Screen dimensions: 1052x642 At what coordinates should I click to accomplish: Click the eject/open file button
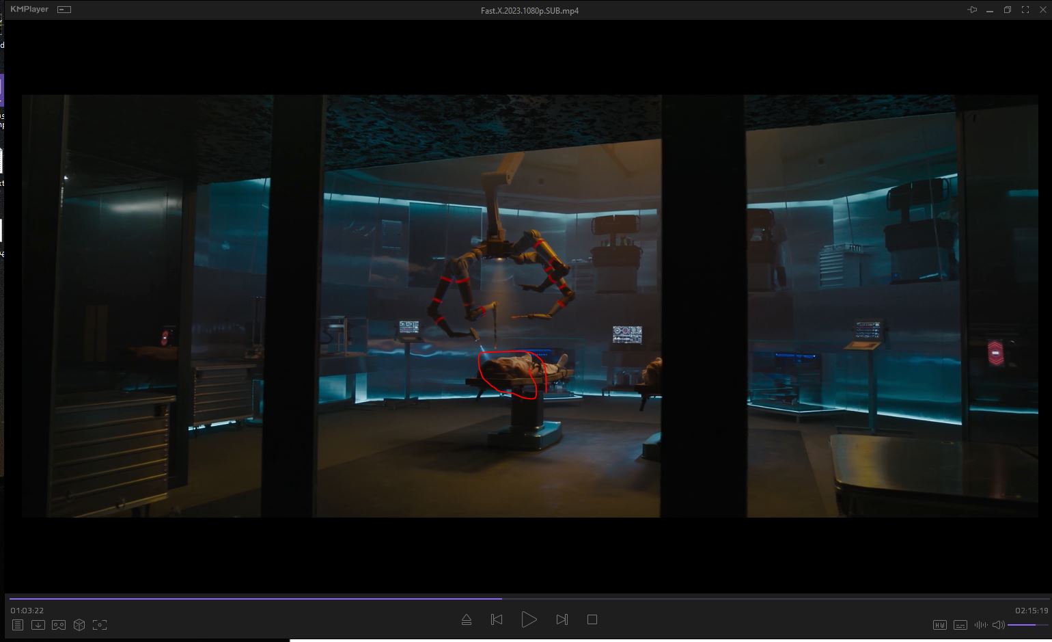[x=467, y=619]
